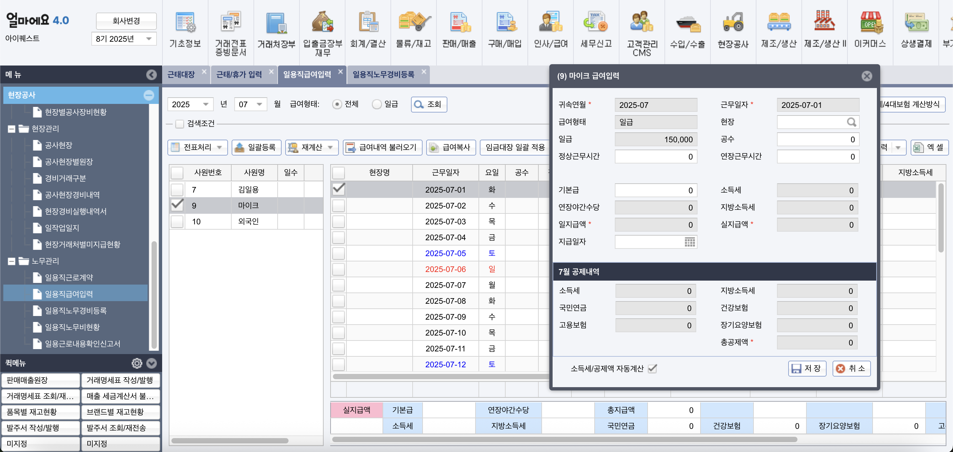The width and height of the screenshot is (953, 452).
Task: Open the 8기 2025년 fiscal year dropdown
Action: pyautogui.click(x=149, y=38)
